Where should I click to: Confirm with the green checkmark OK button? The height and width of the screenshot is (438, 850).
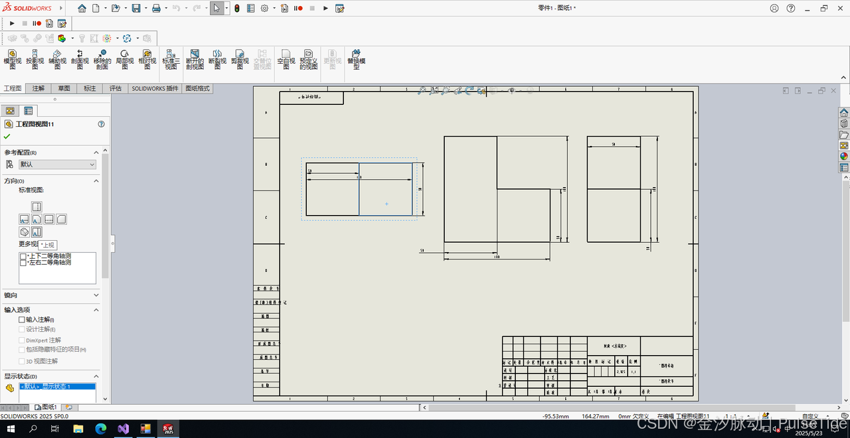[x=7, y=137]
